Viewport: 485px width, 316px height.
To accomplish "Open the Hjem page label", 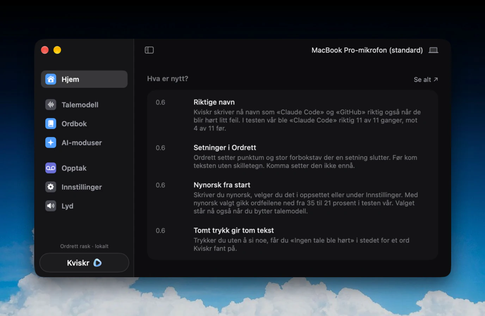I will click(70, 79).
